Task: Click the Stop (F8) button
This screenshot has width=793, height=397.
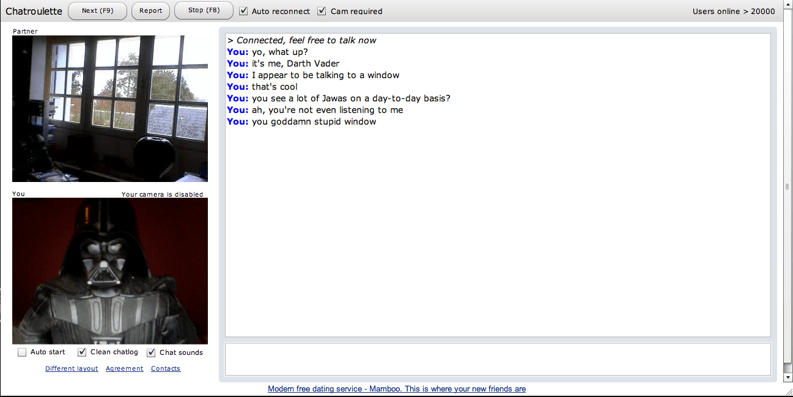Action: click(x=204, y=10)
